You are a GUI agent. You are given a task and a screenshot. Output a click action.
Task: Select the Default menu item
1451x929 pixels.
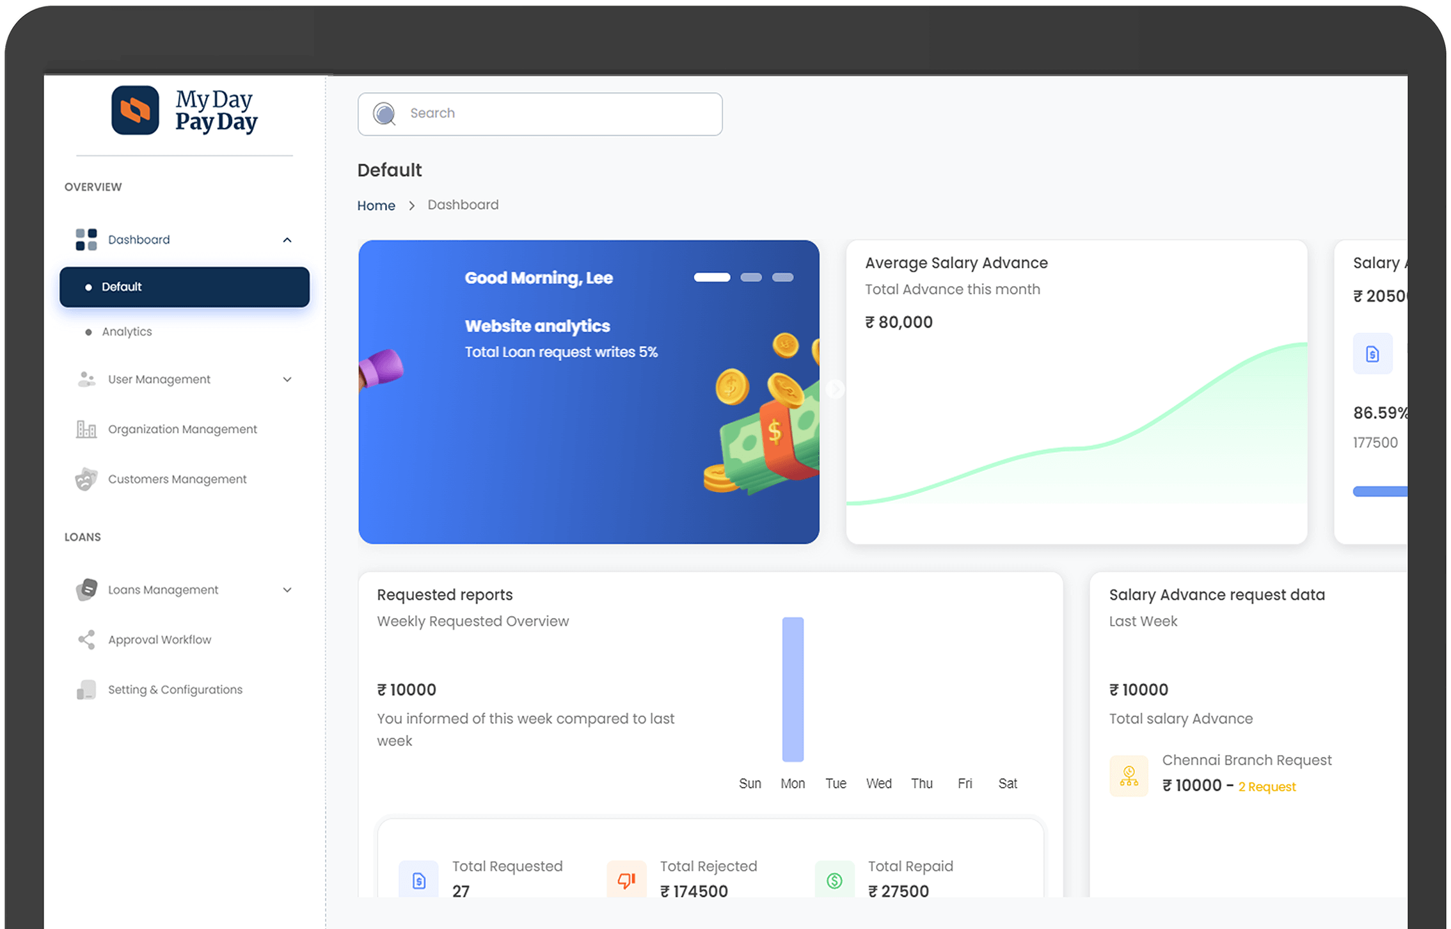pyautogui.click(x=184, y=287)
